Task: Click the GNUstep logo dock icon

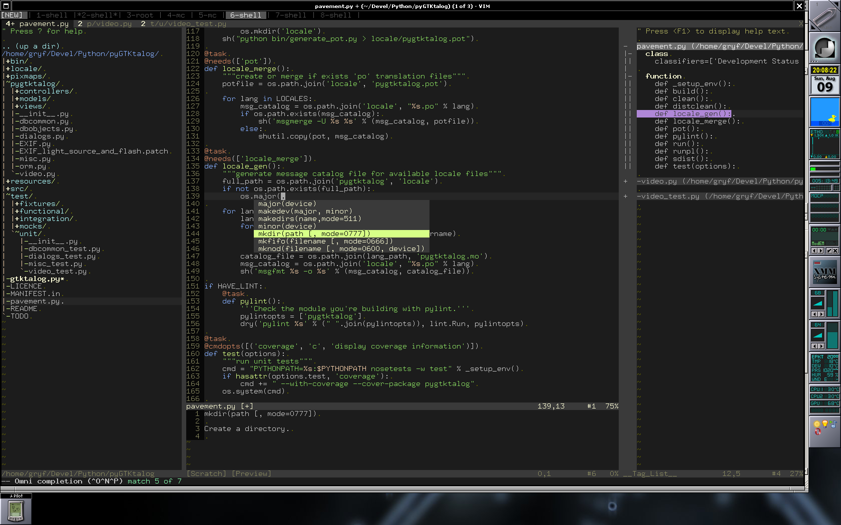Action: [824, 48]
